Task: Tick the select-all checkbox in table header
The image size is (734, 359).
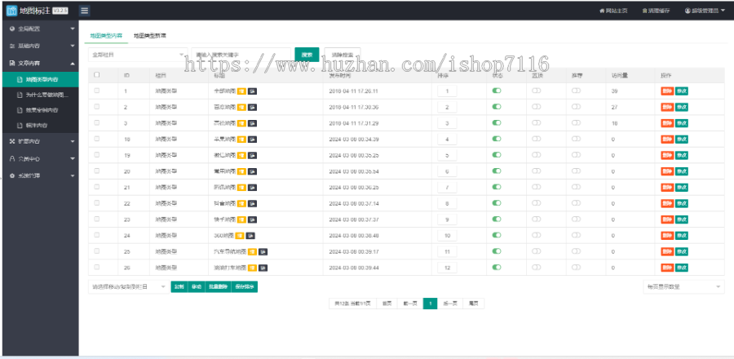Action: point(97,74)
